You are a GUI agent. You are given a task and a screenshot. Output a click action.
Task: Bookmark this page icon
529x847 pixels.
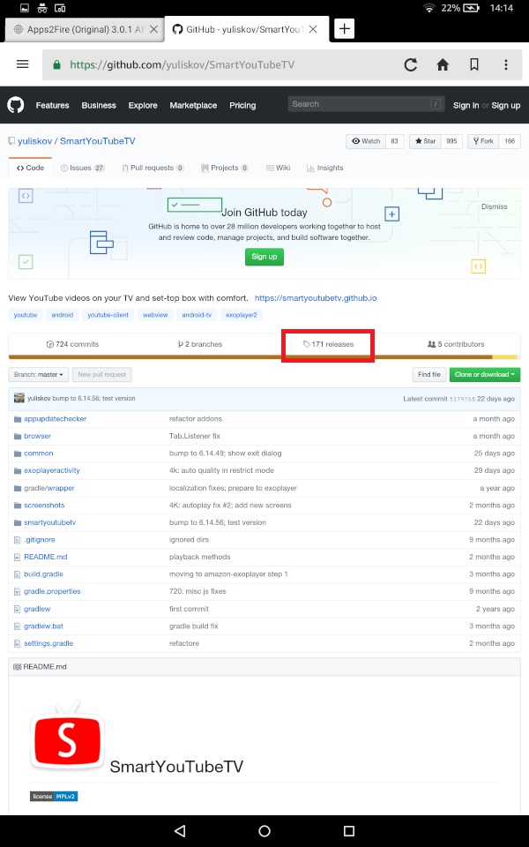(474, 64)
